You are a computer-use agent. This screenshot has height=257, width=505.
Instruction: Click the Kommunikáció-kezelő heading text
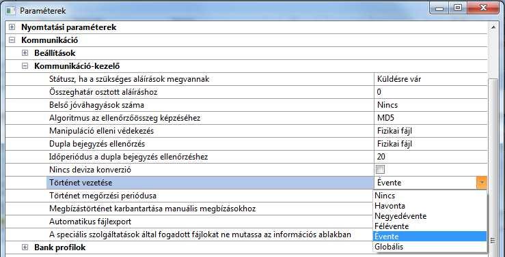[77, 66]
